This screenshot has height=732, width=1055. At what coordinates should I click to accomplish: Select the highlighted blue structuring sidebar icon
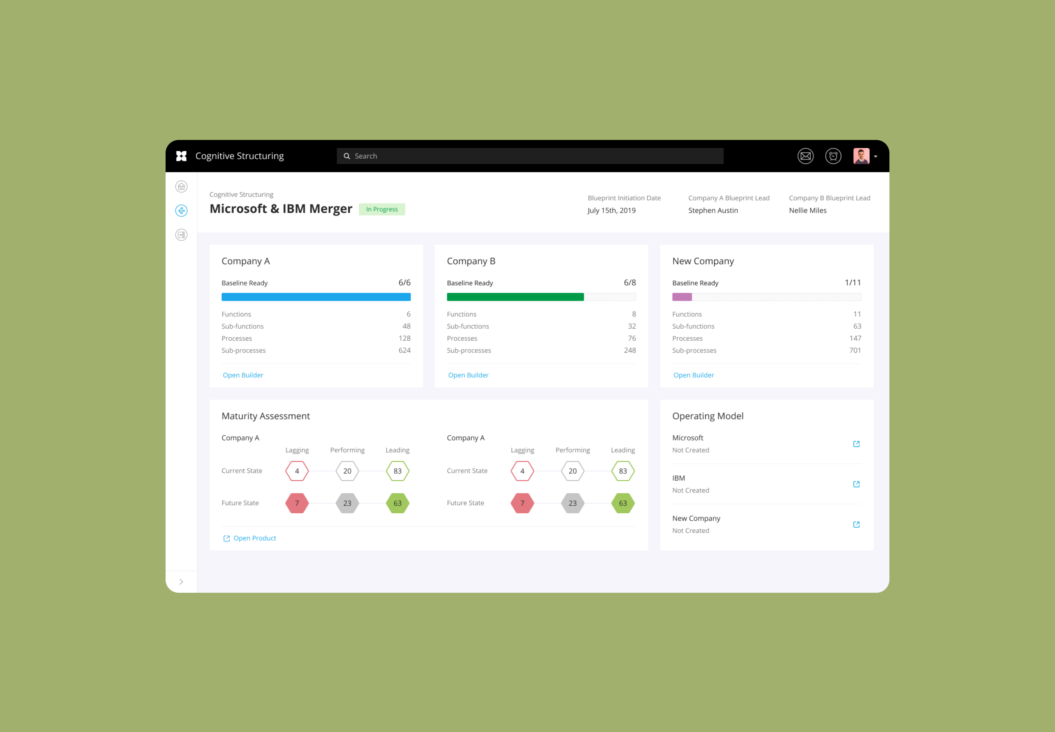181,211
